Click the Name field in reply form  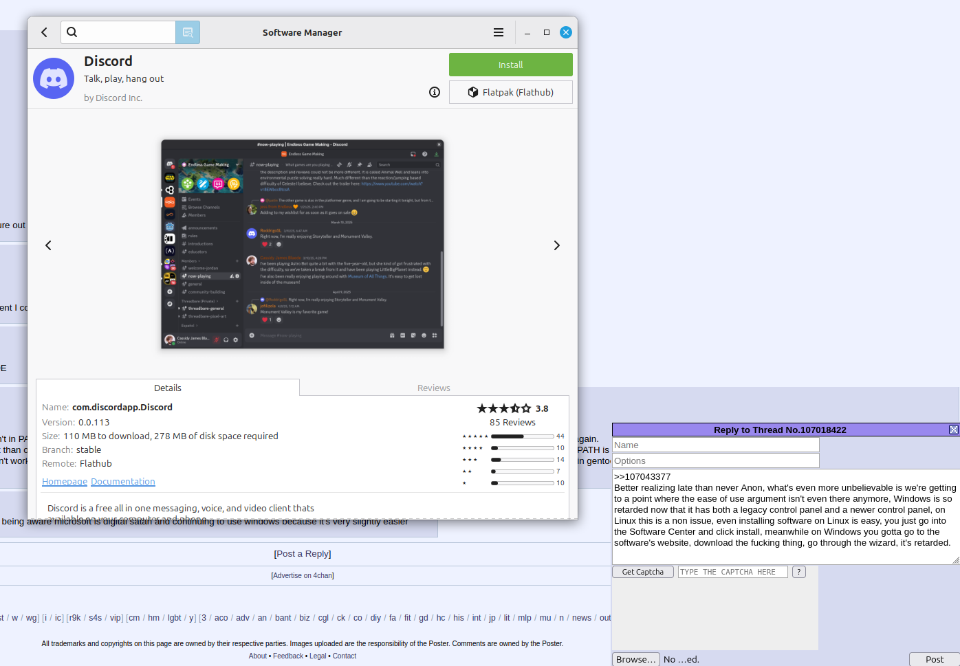[x=716, y=445]
